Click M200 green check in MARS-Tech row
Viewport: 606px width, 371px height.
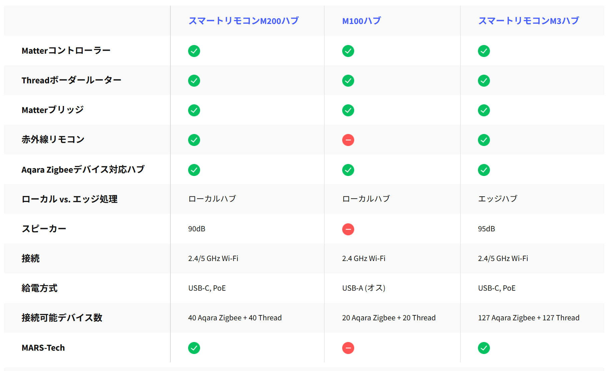pyautogui.click(x=194, y=348)
